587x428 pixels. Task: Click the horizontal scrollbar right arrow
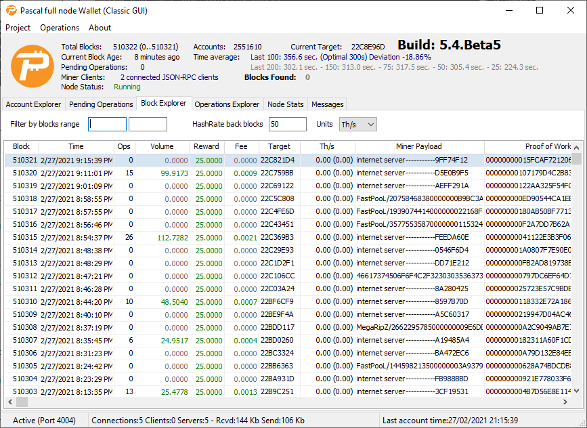coord(565,402)
